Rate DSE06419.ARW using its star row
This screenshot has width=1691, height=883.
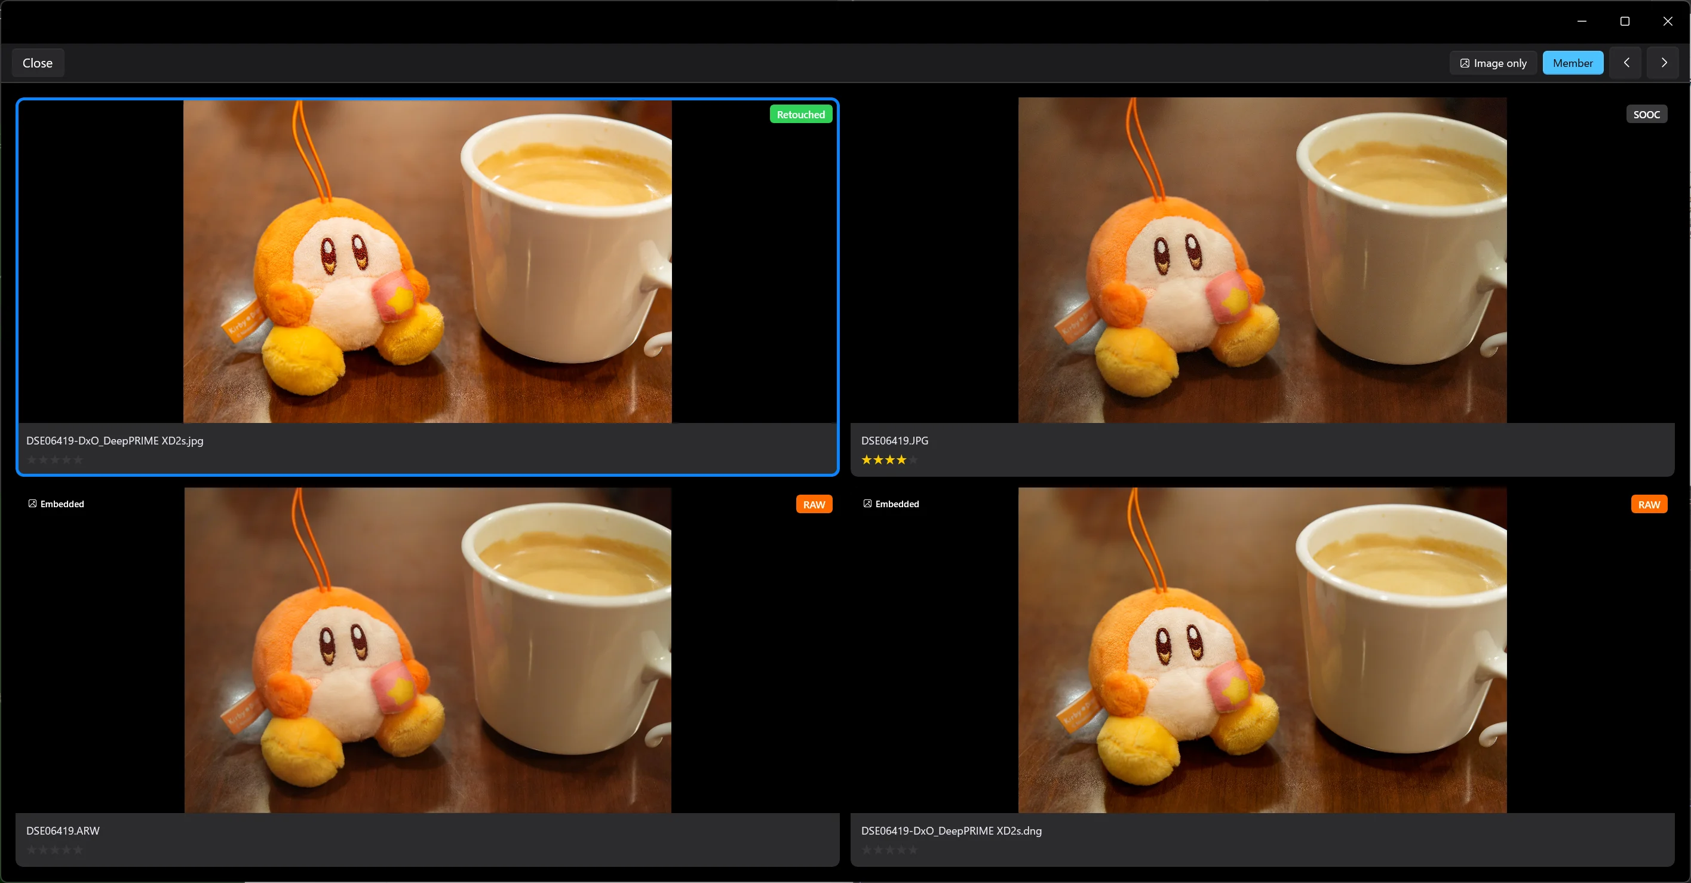54,850
